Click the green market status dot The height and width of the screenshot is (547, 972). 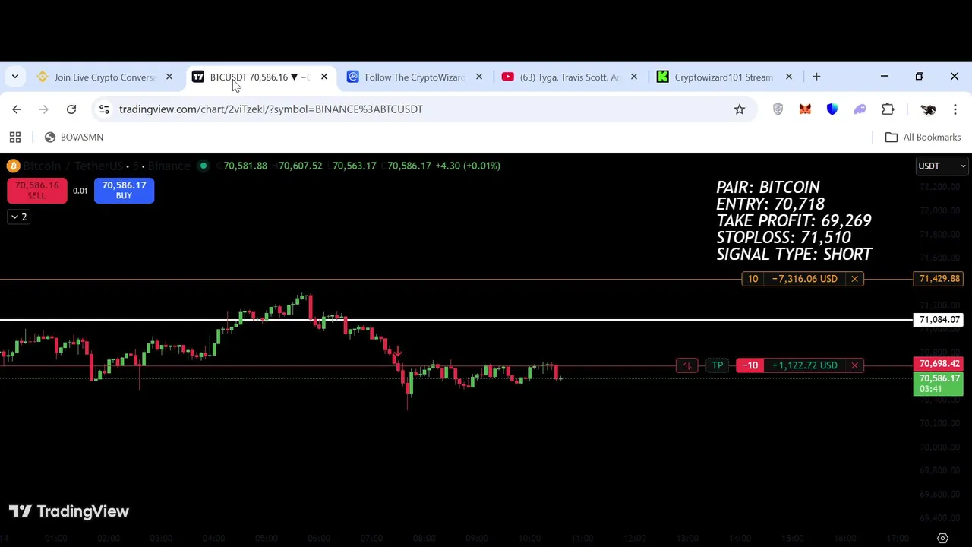203,166
